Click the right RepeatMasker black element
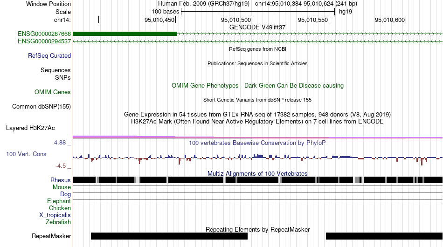The image size is (443, 247). pos(384,236)
